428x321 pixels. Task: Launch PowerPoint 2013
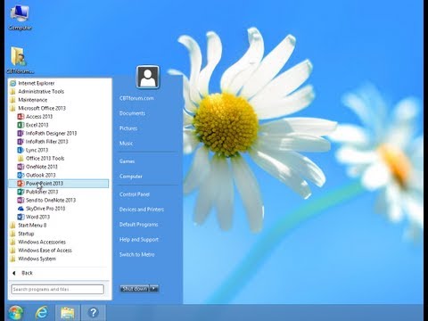click(59, 184)
